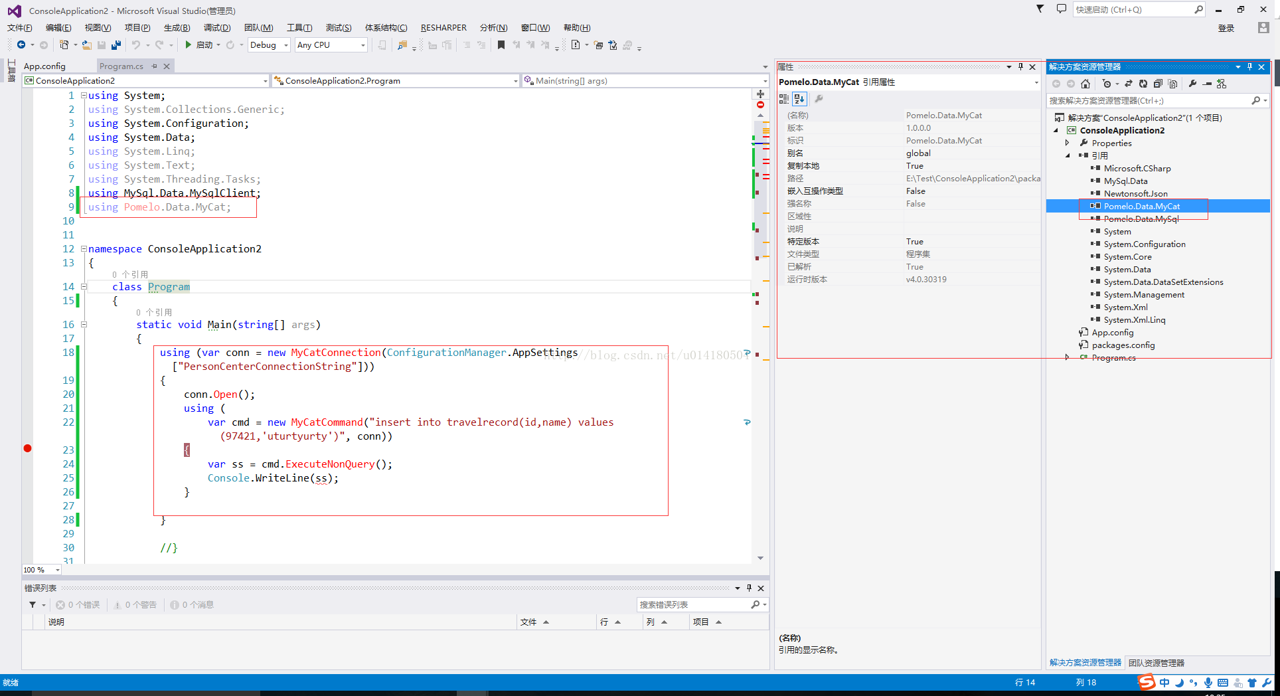This screenshot has width=1280, height=696.
Task: Sort error list by 文件 column
Action: pos(556,622)
